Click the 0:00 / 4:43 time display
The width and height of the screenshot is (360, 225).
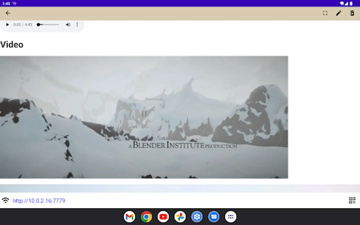(23, 24)
